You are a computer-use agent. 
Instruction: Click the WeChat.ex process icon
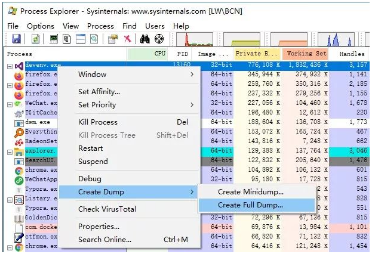(19, 104)
